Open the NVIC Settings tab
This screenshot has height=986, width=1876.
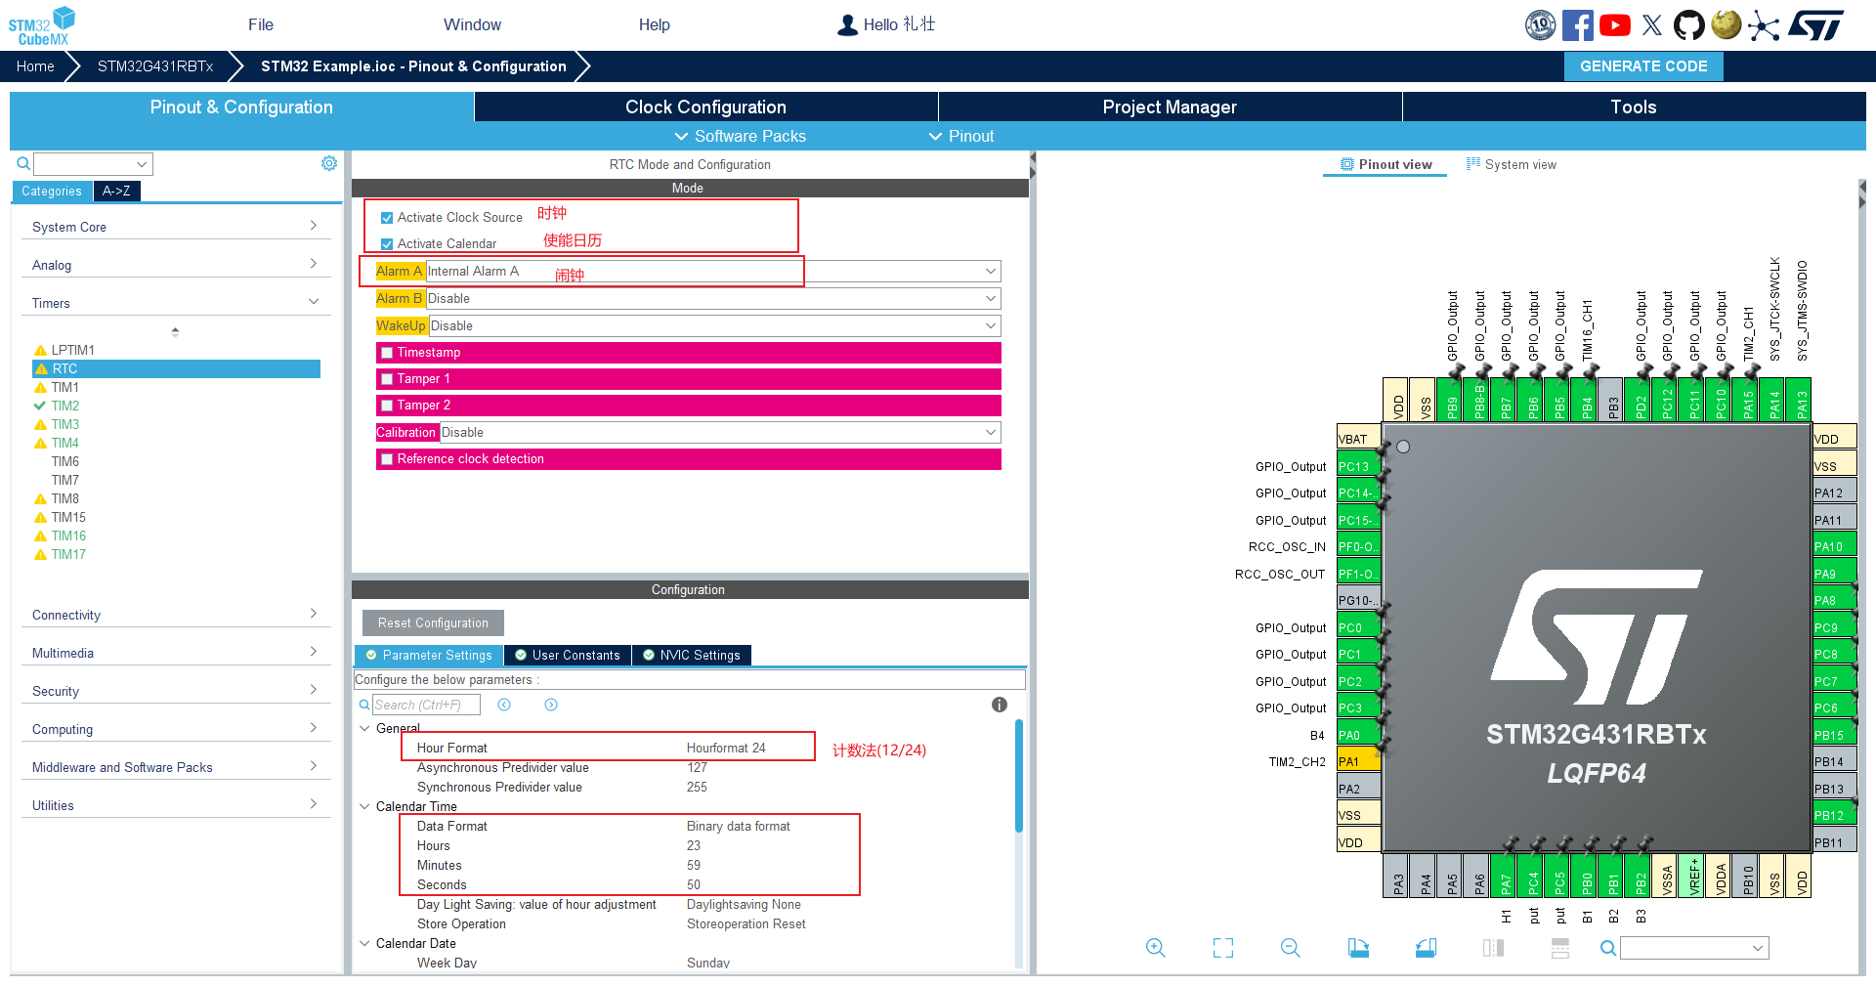click(691, 656)
